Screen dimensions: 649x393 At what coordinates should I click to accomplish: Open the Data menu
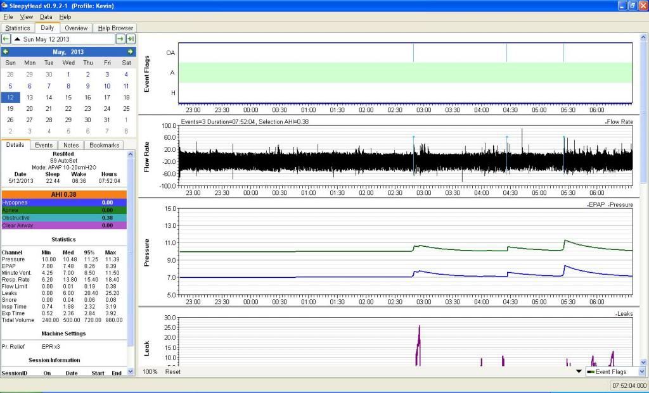coord(46,17)
